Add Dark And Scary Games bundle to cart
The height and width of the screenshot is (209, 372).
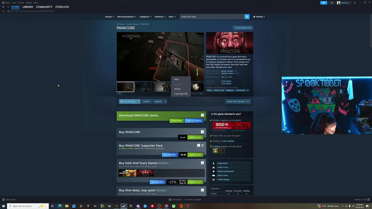pyautogui.click(x=195, y=182)
